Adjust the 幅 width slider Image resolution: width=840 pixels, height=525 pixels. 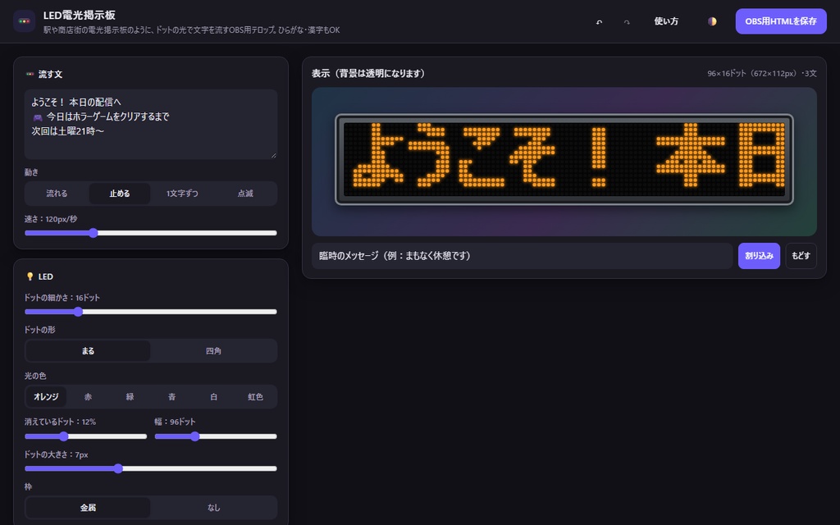(x=216, y=436)
